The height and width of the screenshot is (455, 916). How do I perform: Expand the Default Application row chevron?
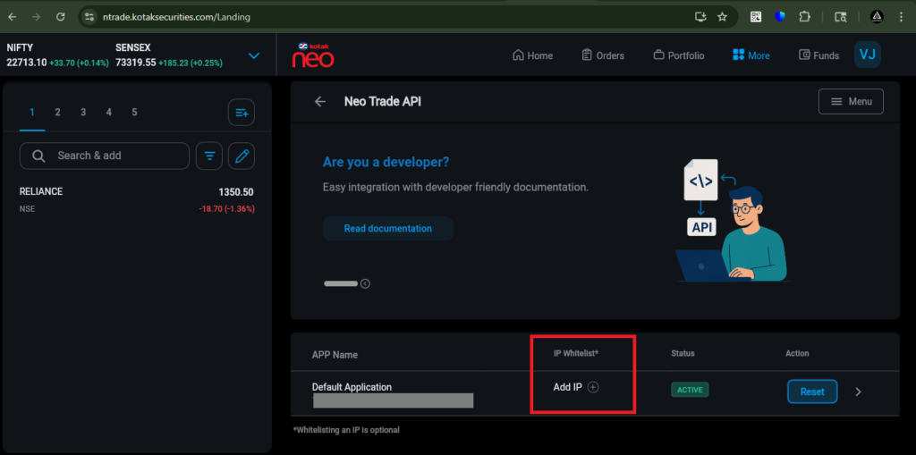[x=858, y=392]
